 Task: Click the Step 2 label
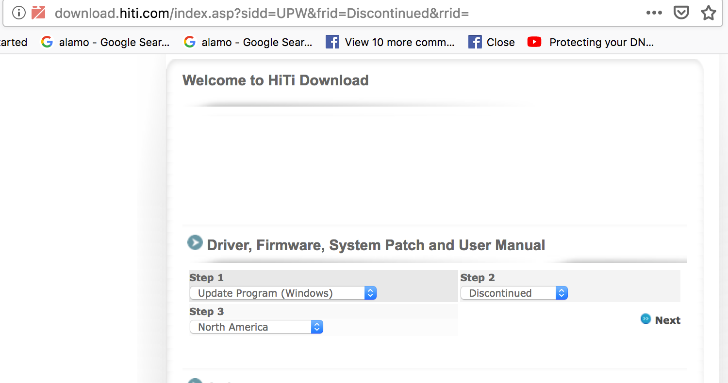478,278
